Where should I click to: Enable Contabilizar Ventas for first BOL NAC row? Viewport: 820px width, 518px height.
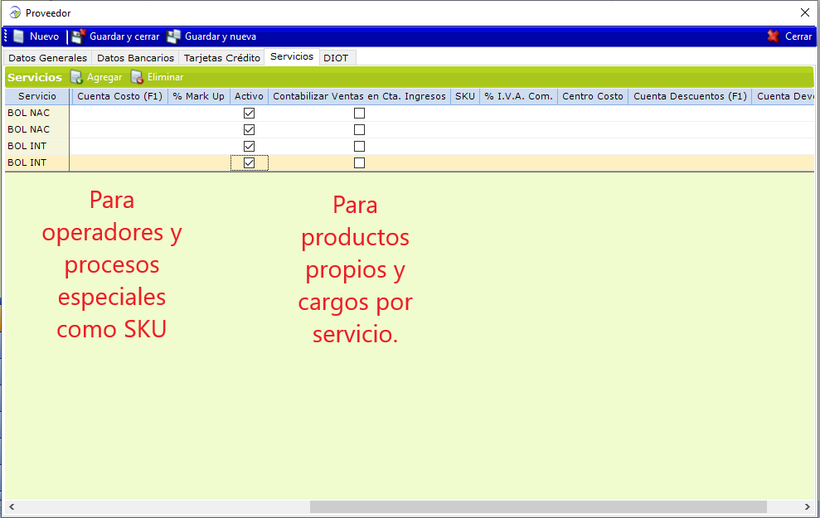[x=359, y=113]
